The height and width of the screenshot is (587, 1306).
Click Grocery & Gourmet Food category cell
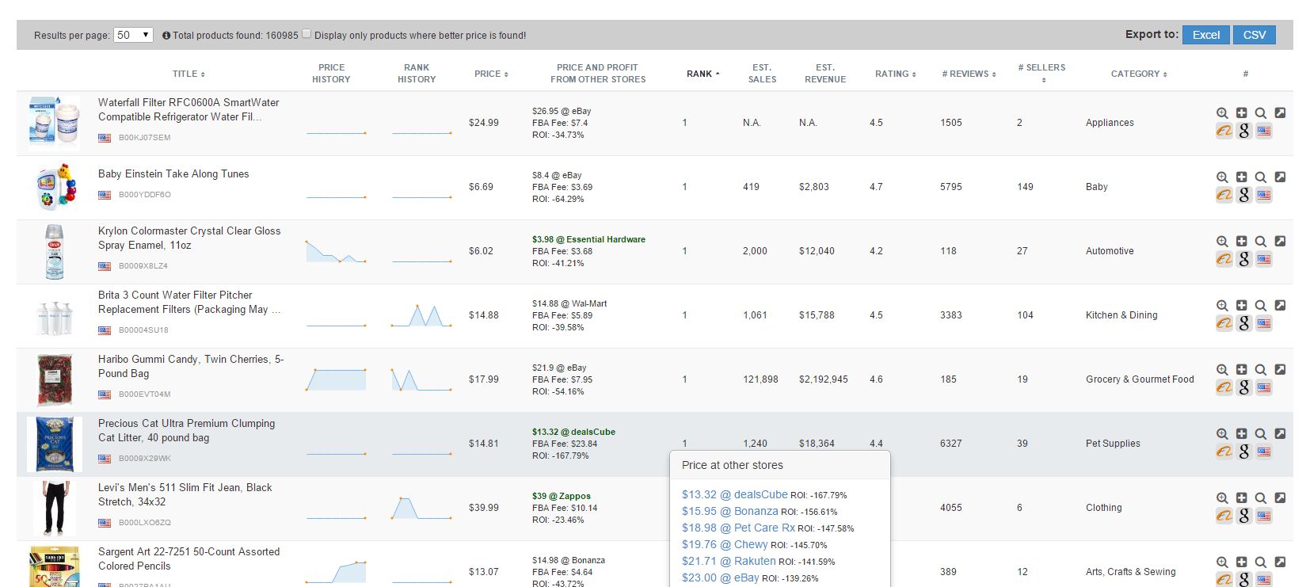(1140, 379)
